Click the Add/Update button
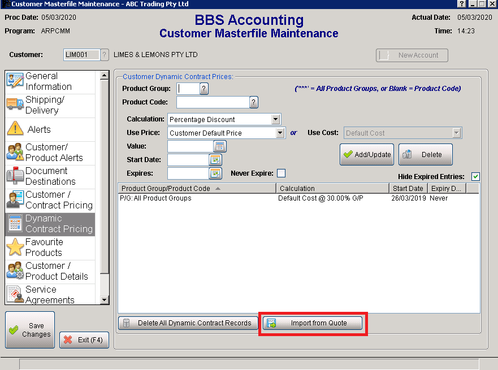Image resolution: width=498 pixels, height=370 pixels. [x=367, y=155]
